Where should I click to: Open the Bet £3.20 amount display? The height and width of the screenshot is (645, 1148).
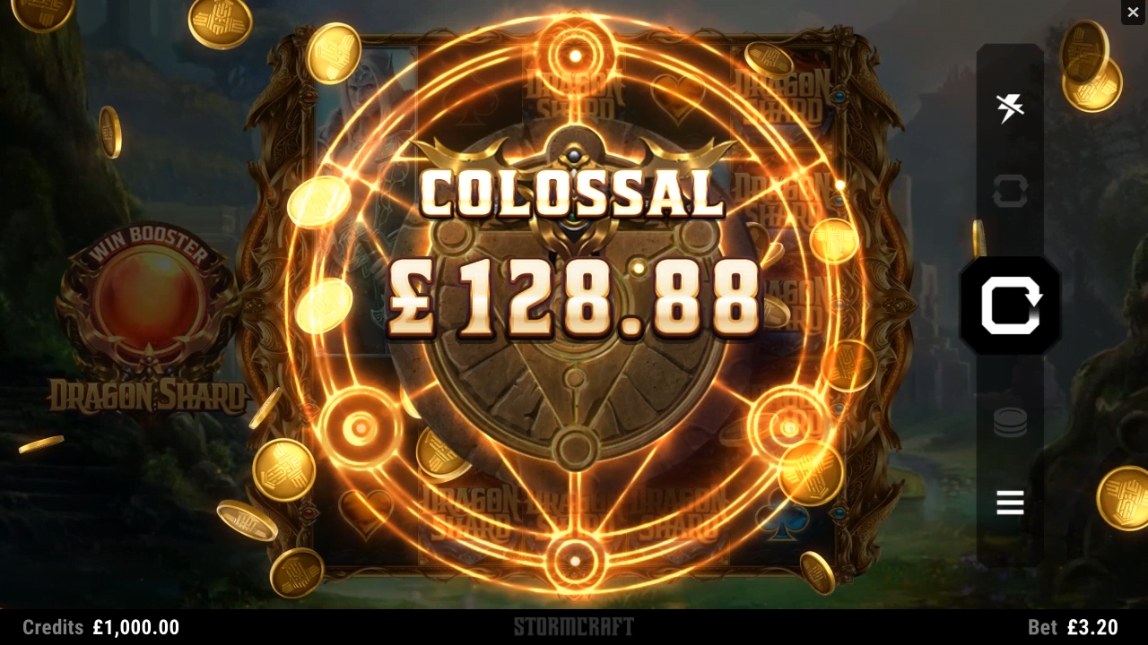[x=1073, y=627]
